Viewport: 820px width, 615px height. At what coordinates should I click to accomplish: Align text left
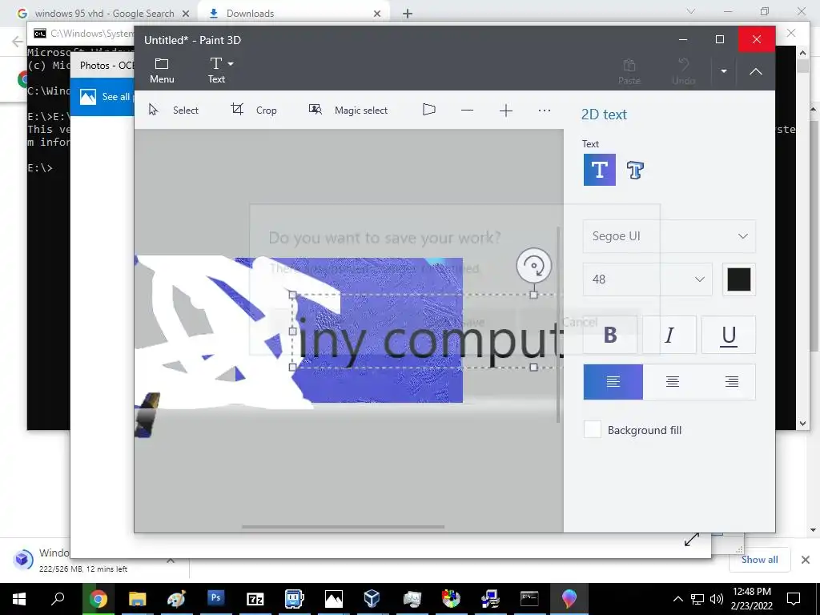coord(613,382)
